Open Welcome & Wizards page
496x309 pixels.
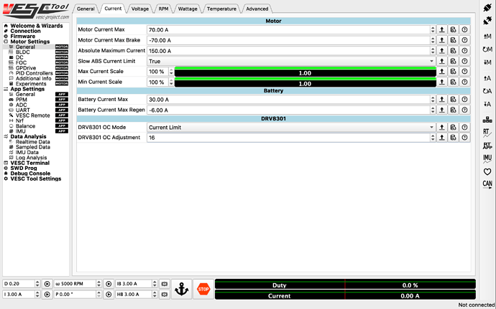(x=36, y=26)
